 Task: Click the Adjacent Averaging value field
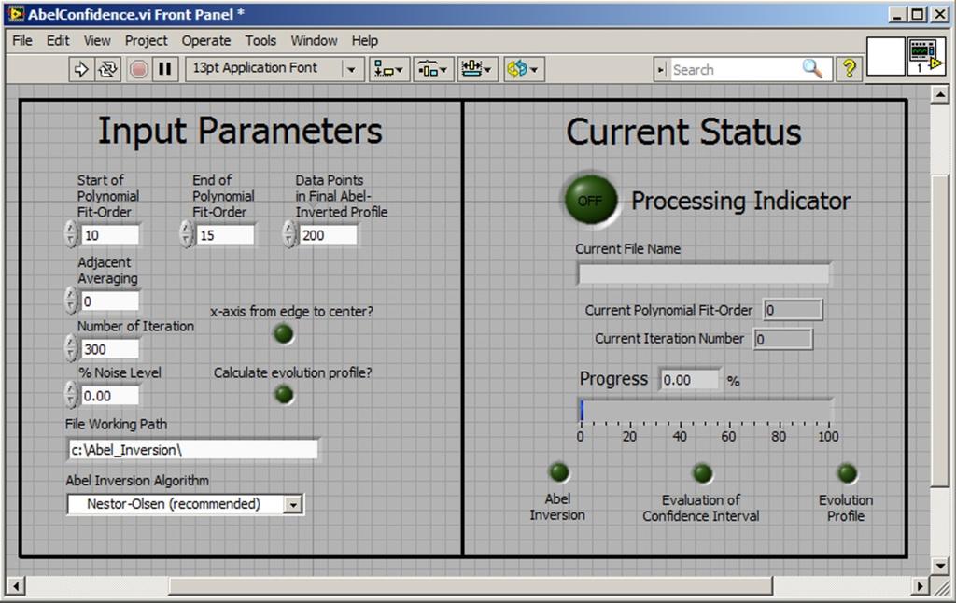click(110, 301)
